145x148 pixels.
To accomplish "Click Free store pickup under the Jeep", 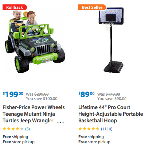I will pyautogui.click(x=19, y=142).
